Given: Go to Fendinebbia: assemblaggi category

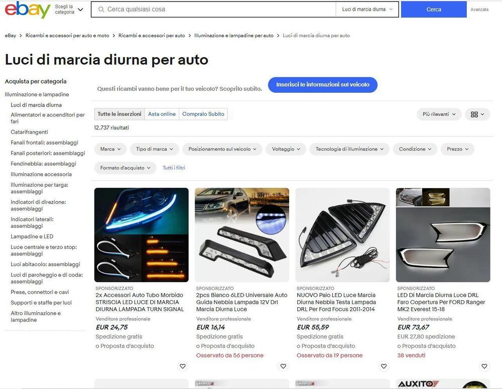Looking at the screenshot, I should (44, 164).
